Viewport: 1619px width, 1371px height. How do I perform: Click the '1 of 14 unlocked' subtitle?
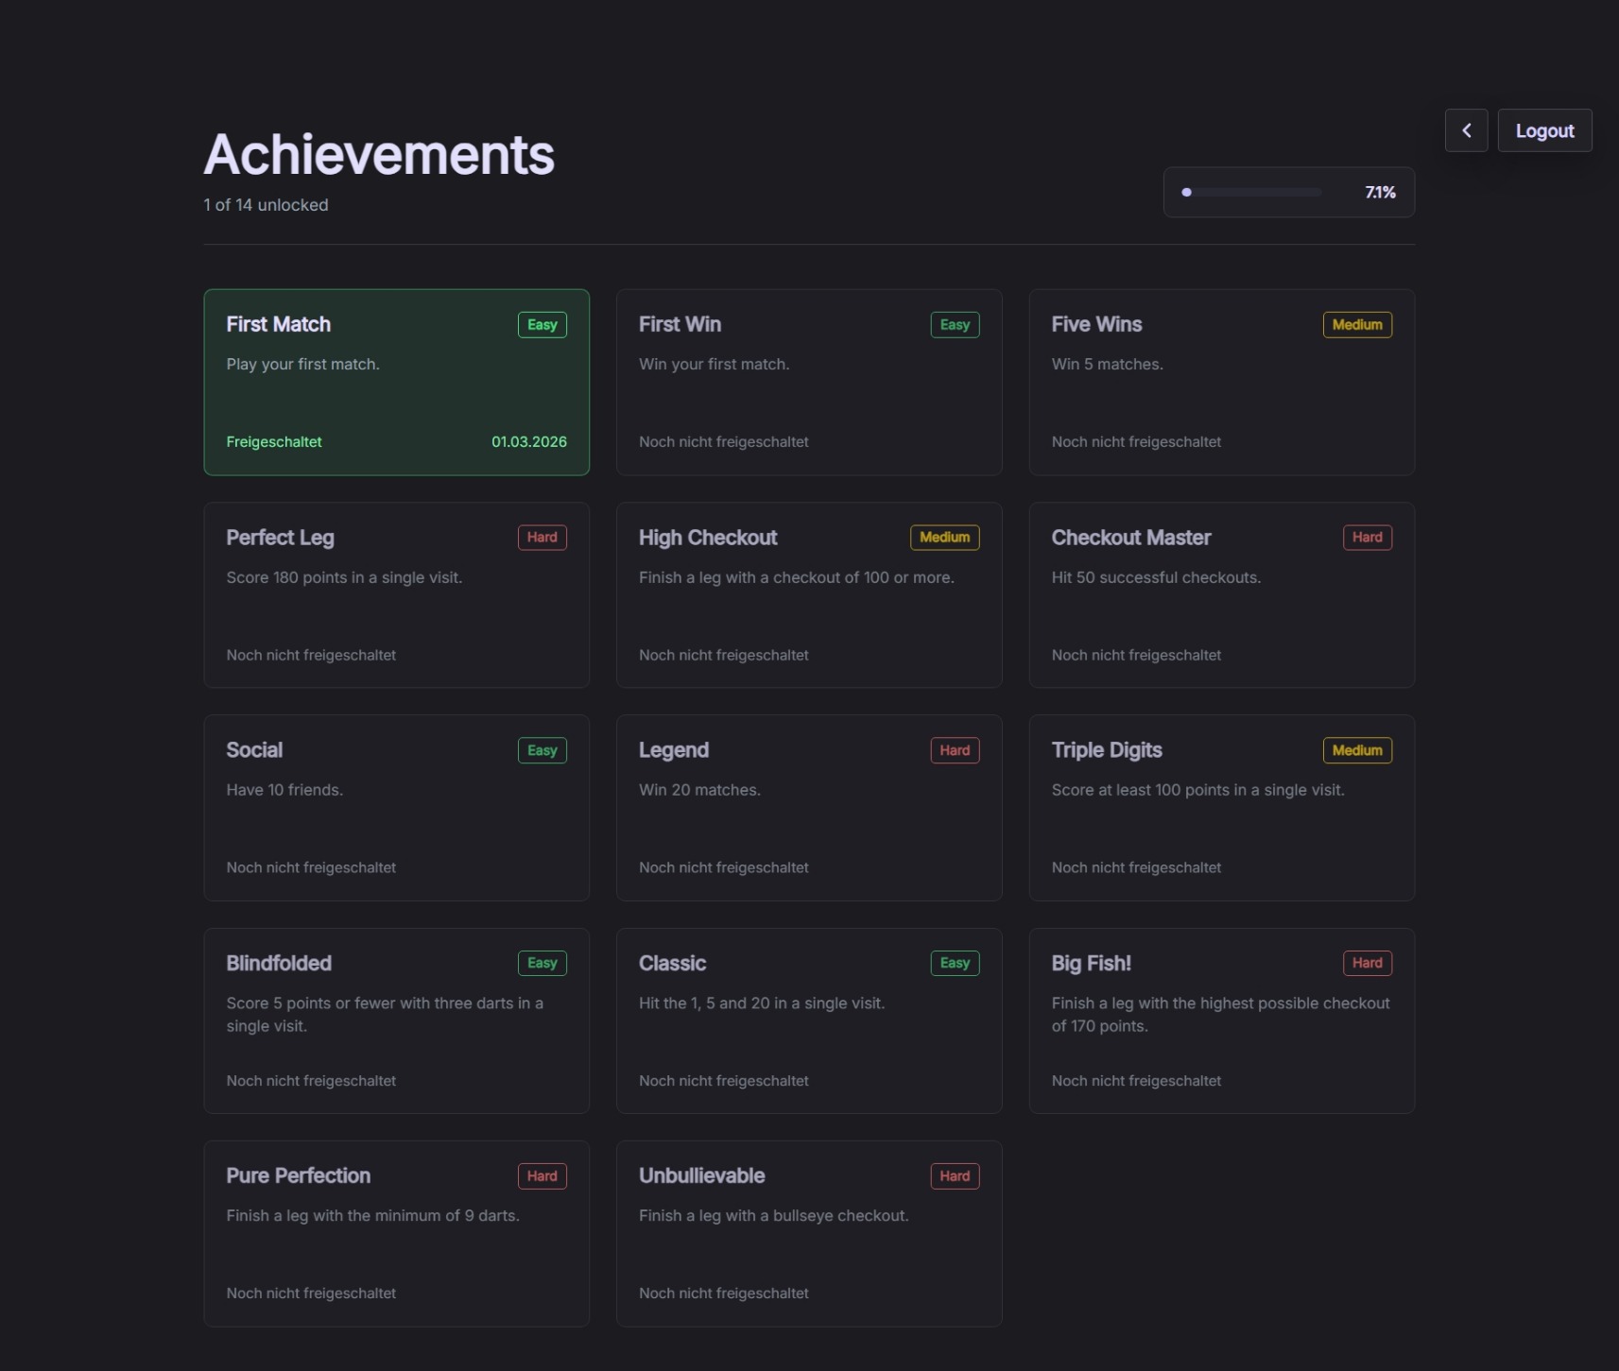coord(266,205)
